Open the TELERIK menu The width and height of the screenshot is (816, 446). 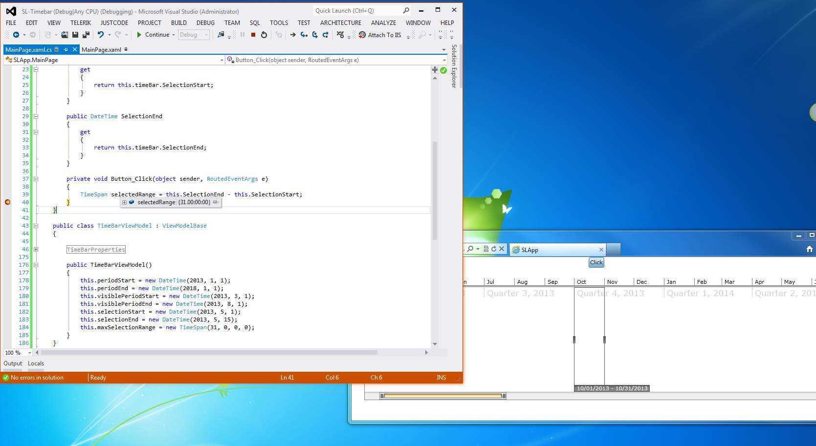click(x=81, y=22)
